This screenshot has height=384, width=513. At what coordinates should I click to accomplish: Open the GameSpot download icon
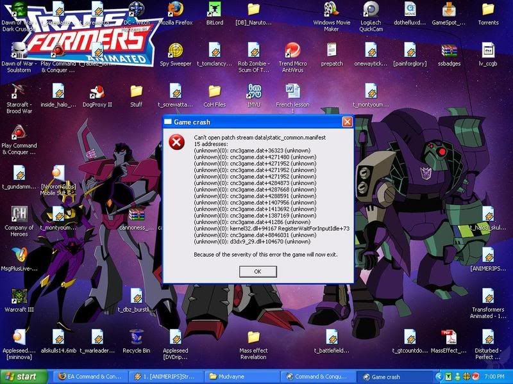(x=449, y=9)
